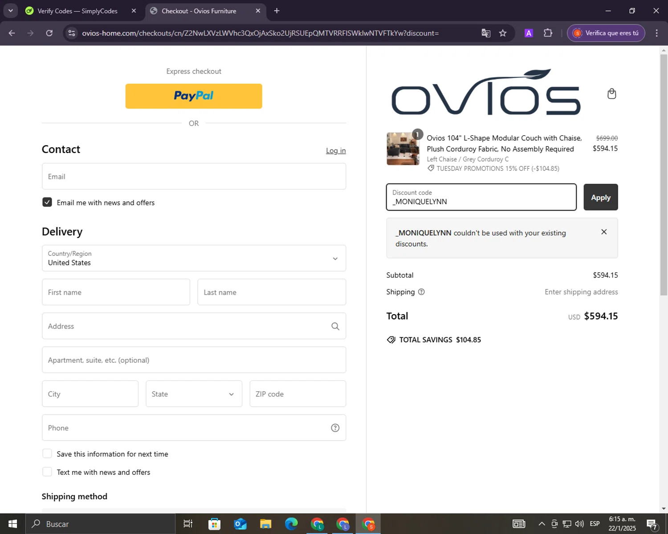Open File Explorer from the taskbar
The height and width of the screenshot is (534, 668).
[x=266, y=524]
